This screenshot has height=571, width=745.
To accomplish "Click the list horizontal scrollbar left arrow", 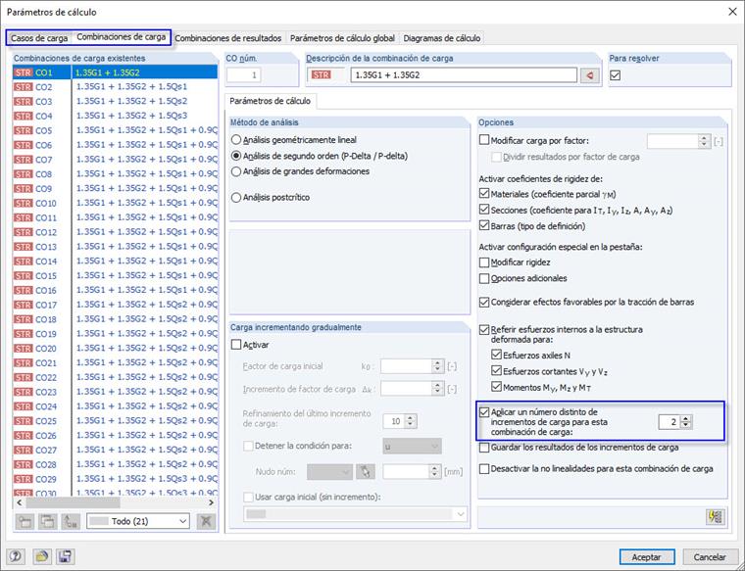I will (x=19, y=502).
